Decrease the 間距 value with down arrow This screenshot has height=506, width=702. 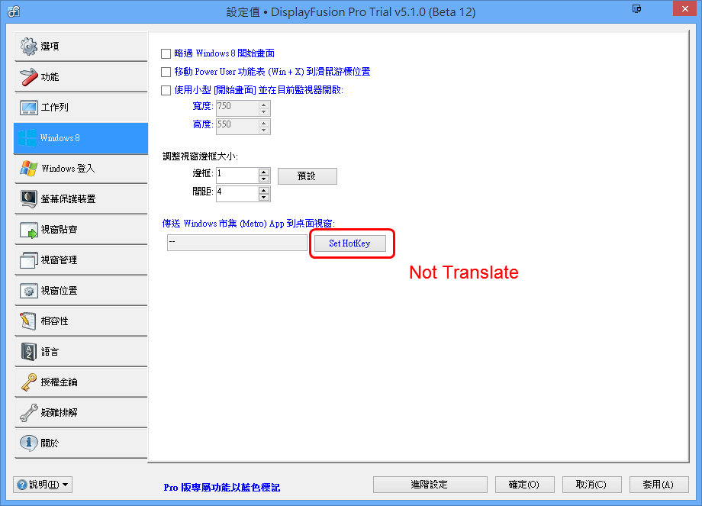(264, 197)
